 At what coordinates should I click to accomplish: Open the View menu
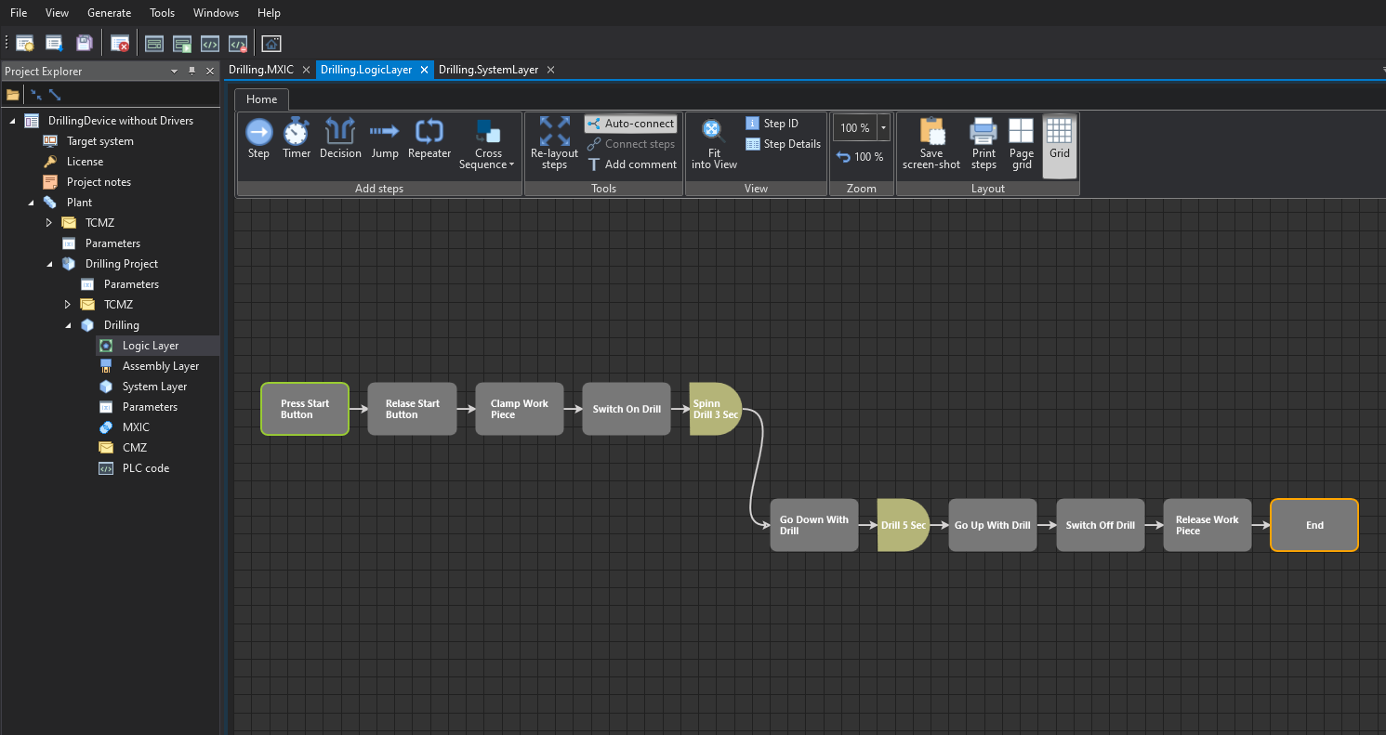57,13
